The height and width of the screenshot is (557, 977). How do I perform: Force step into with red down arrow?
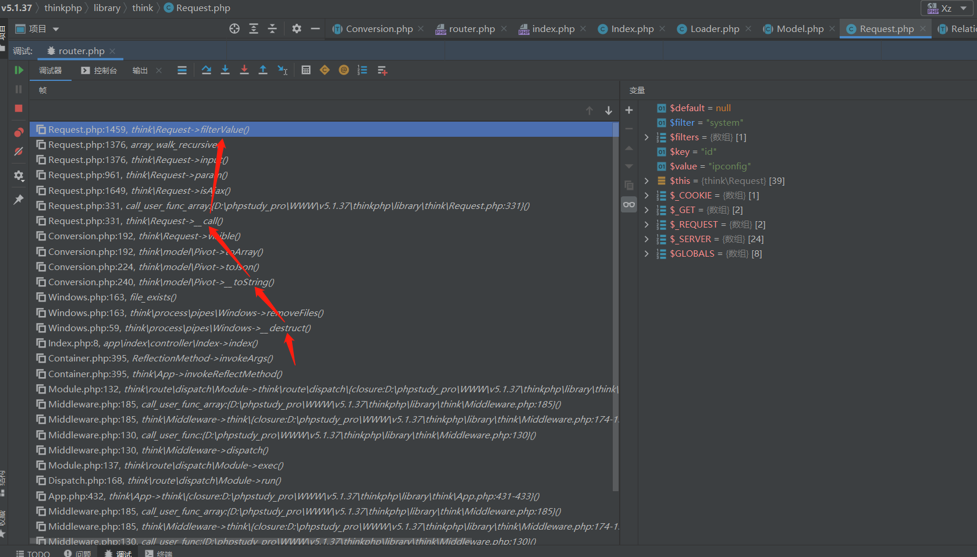tap(244, 70)
